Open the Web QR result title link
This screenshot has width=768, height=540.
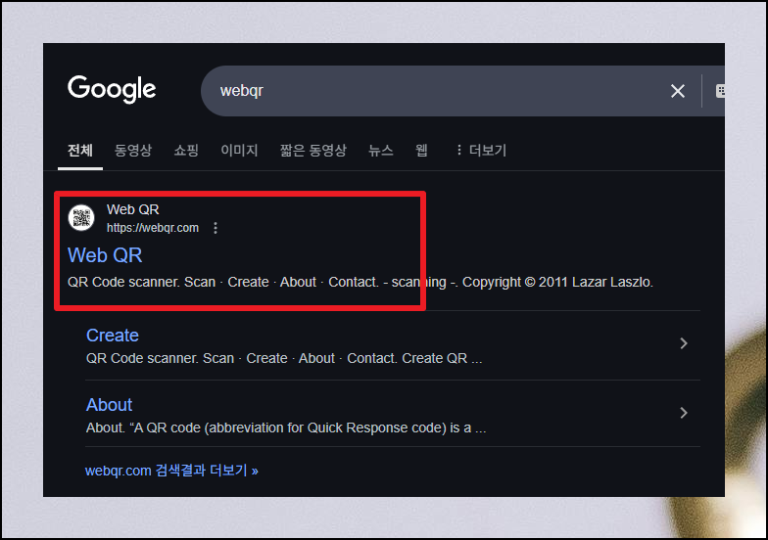(105, 255)
